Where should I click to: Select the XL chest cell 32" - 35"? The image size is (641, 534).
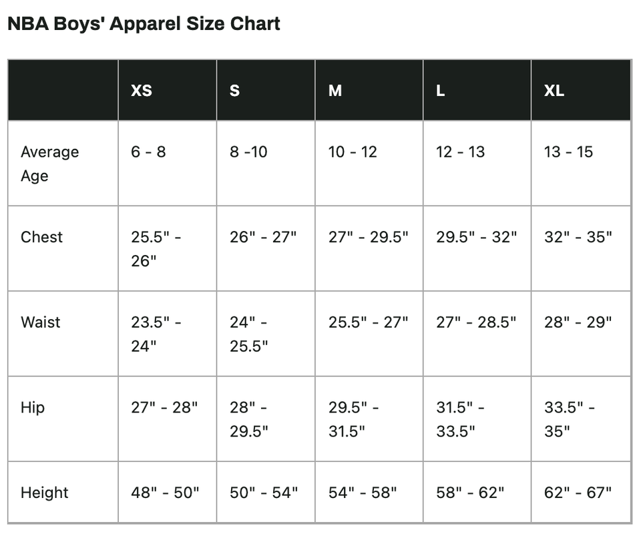[x=578, y=237]
